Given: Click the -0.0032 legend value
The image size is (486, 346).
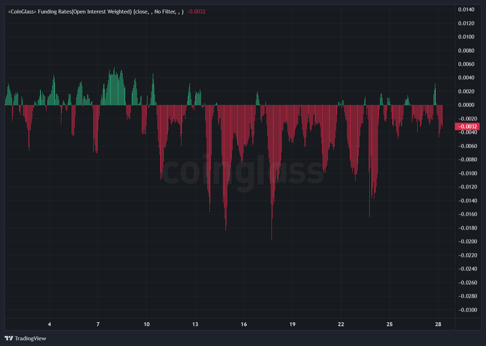Looking at the screenshot, I should pos(196,12).
